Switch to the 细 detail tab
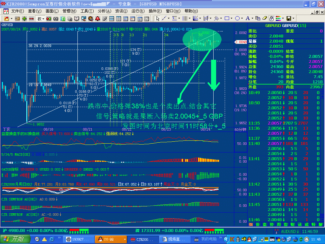This screenshot has height=244, width=325. tap(251, 225)
